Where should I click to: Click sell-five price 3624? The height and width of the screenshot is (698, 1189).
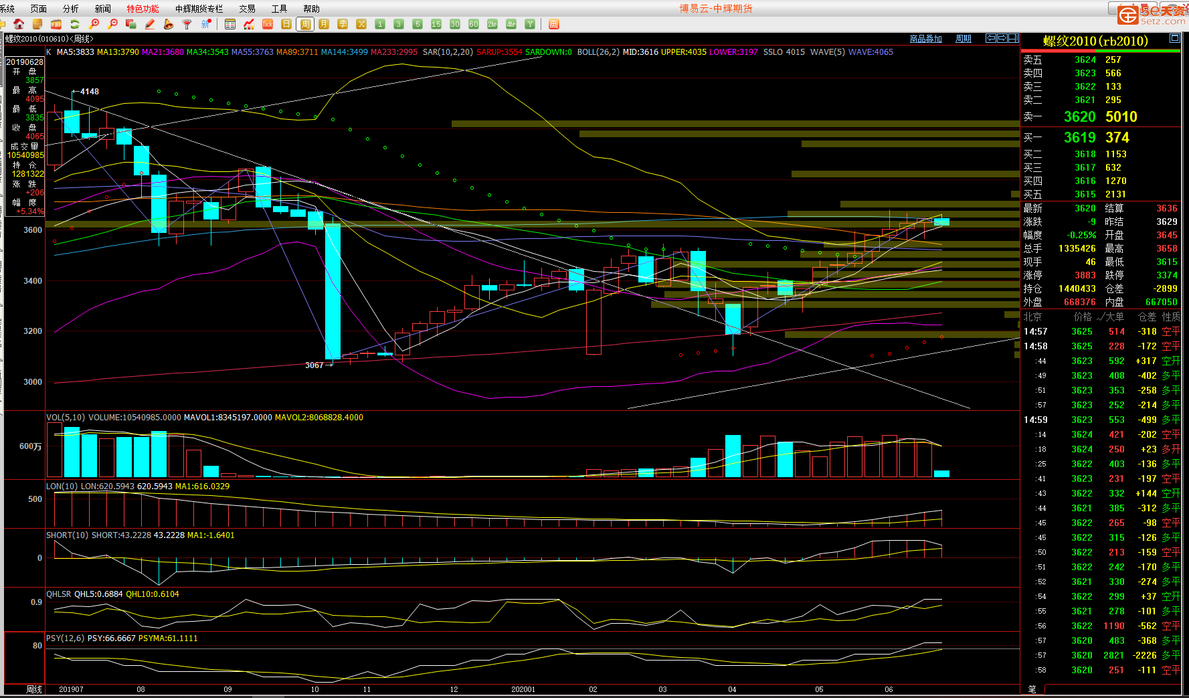(x=1085, y=60)
